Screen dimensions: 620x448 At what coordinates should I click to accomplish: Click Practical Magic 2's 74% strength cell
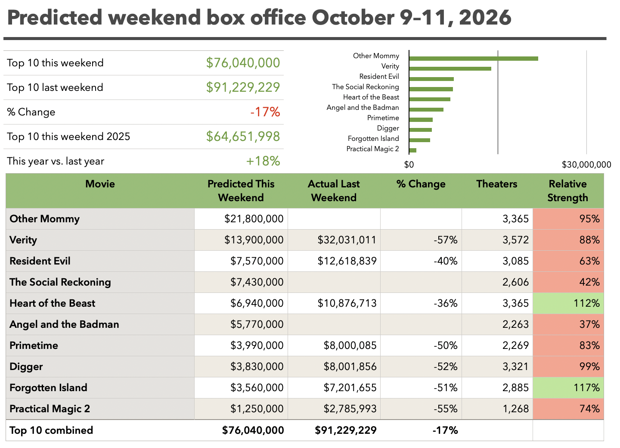tap(568, 409)
